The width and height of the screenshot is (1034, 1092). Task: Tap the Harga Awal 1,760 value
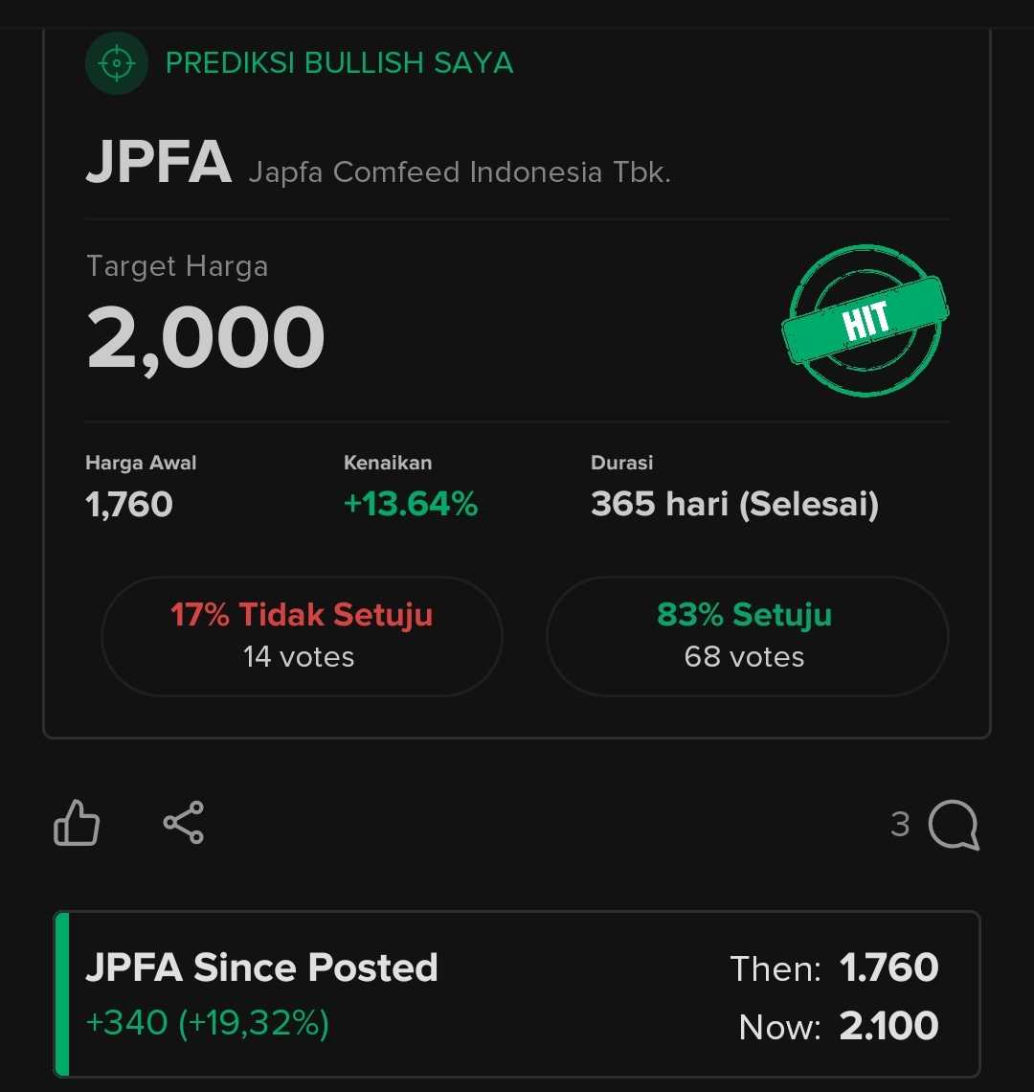(129, 504)
